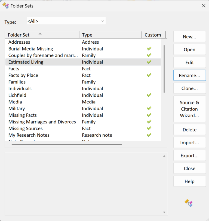Launch the Source & Citation Wizard

pyautogui.click(x=189, y=109)
